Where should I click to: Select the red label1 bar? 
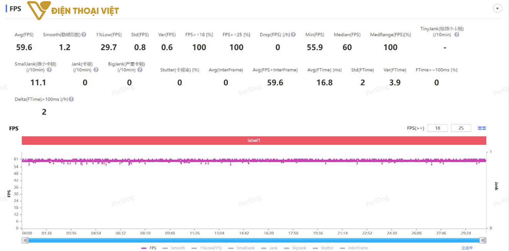254,140
